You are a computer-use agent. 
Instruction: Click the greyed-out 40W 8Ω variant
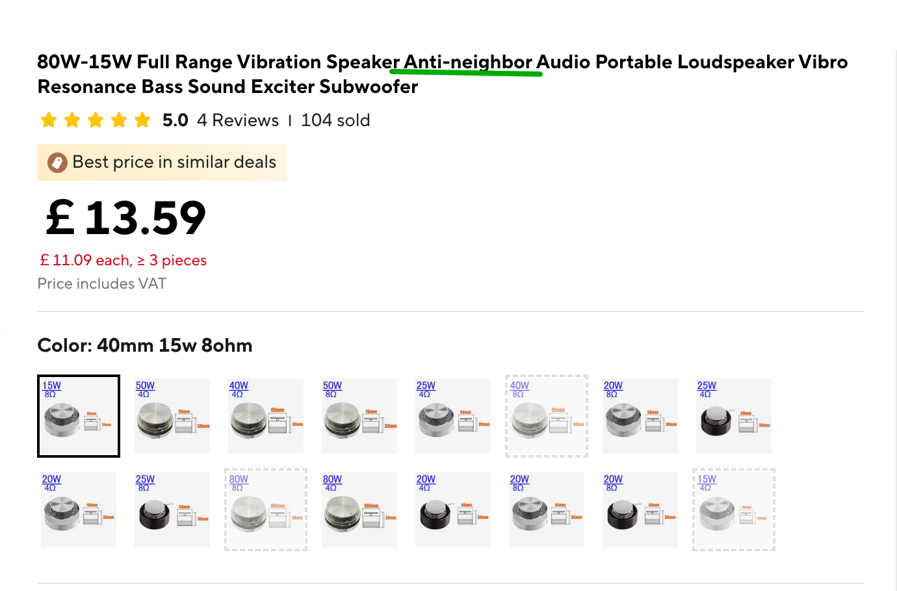[547, 416]
